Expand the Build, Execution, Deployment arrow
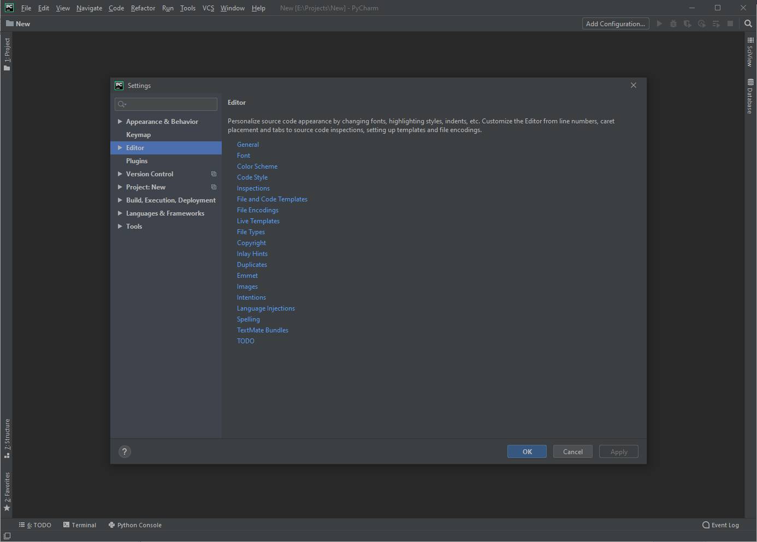 tap(120, 200)
